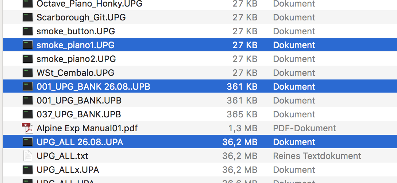The width and height of the screenshot is (397, 183).
Task: Click the 1,3 MB size of the PDF
Action: coord(243,128)
